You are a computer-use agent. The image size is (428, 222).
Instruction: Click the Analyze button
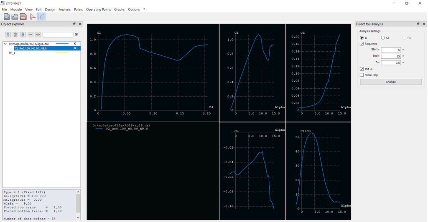390,82
